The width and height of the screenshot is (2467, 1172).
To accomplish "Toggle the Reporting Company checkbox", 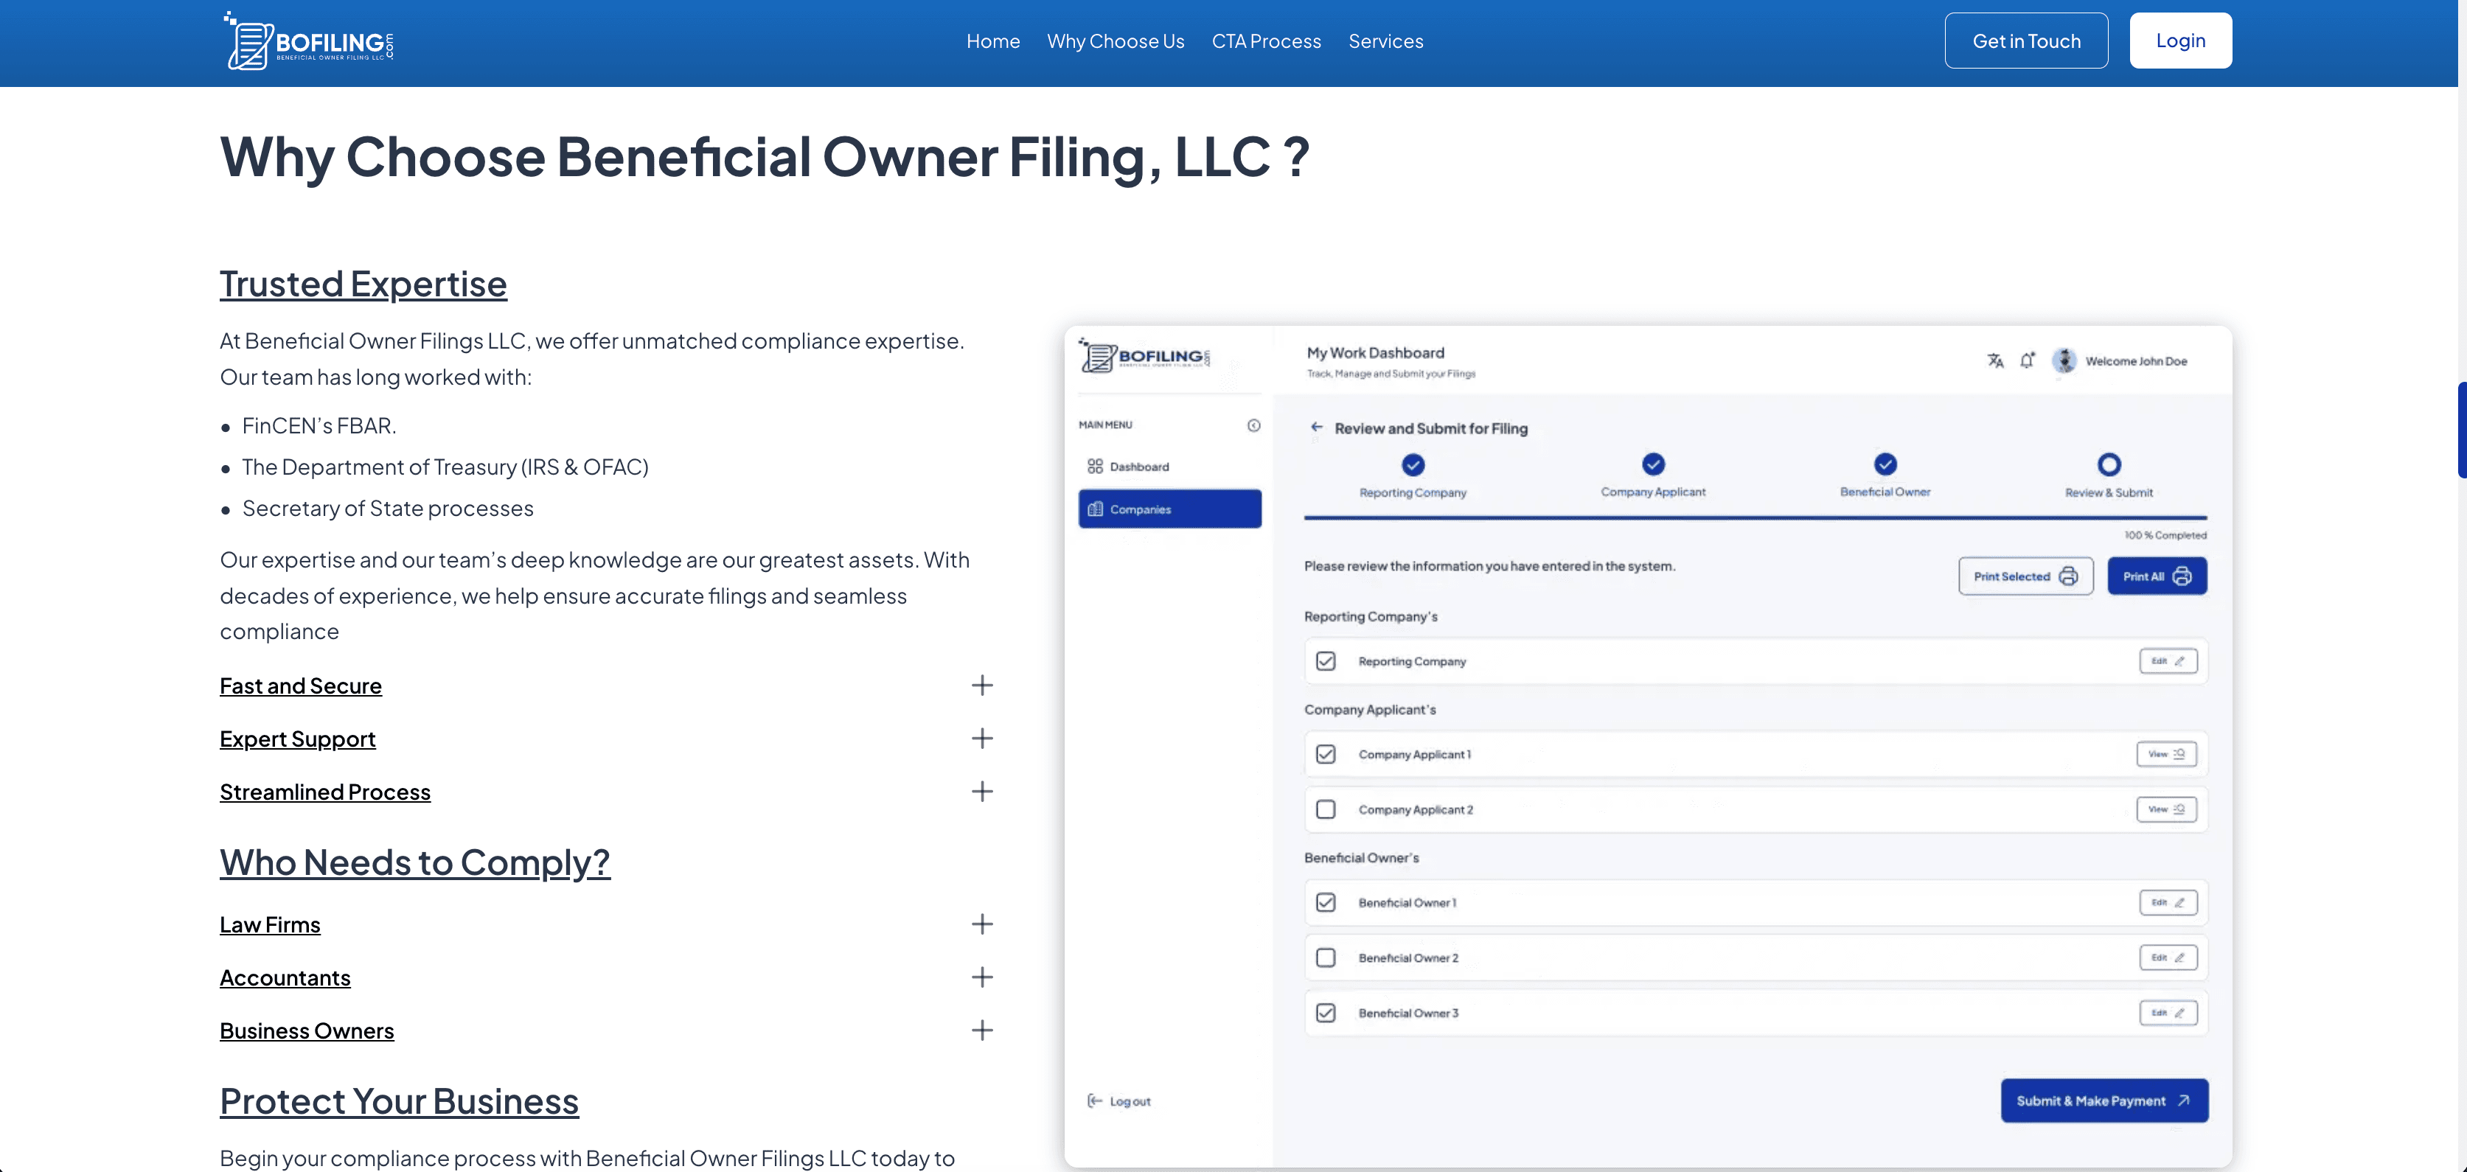I will (x=1326, y=660).
